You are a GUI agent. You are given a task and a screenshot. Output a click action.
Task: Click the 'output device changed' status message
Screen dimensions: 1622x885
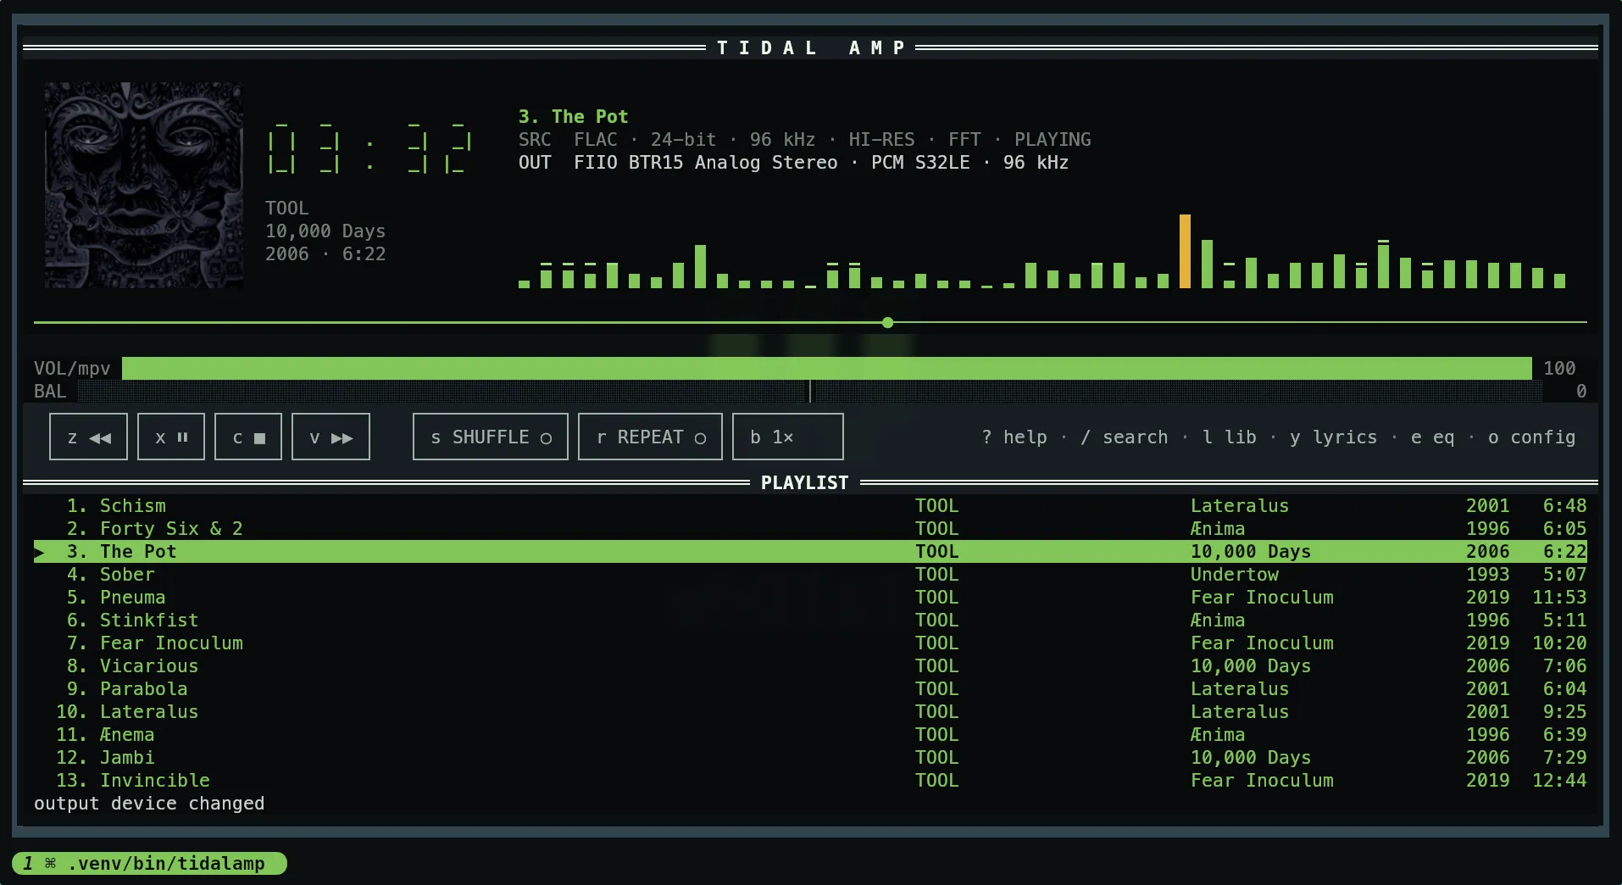[149, 803]
